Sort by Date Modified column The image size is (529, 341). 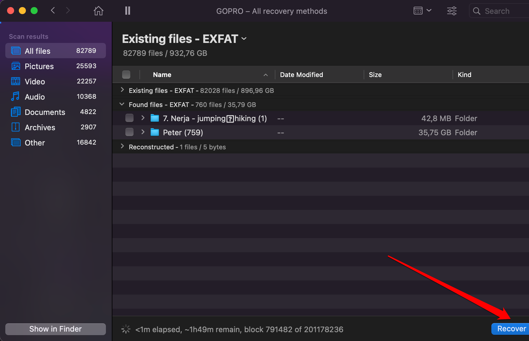tap(302, 75)
